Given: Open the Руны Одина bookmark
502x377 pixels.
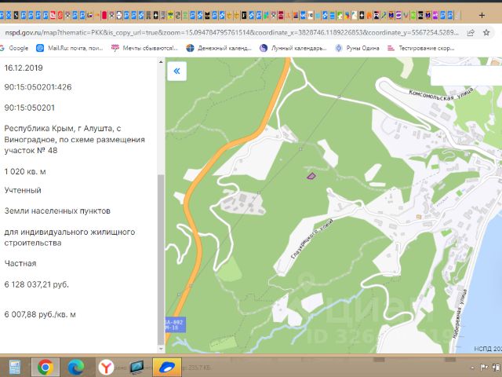Looking at the screenshot, I should 358,48.
